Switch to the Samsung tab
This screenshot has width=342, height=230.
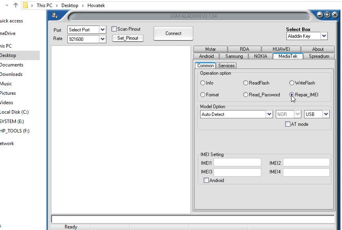[x=234, y=56]
